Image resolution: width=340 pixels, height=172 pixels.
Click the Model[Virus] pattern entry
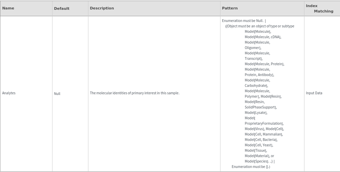255,129
